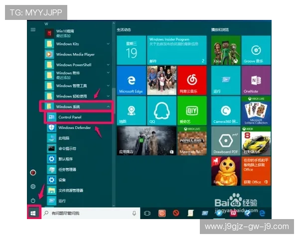This screenshot has height=239, width=299.
Task: Open Control Panel from the list
Action: coord(70,117)
